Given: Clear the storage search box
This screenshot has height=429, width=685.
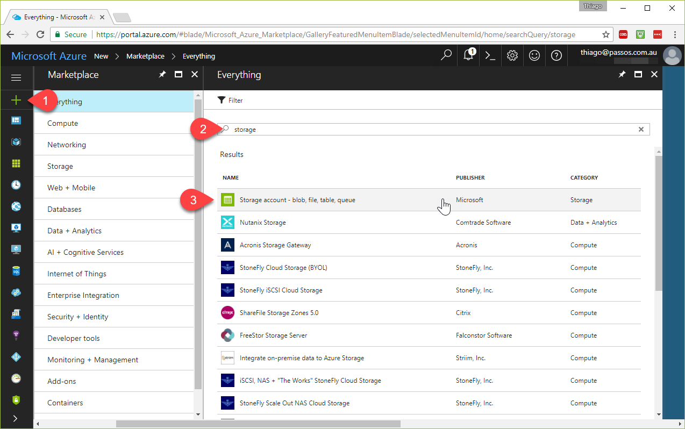Looking at the screenshot, I should coord(641,130).
